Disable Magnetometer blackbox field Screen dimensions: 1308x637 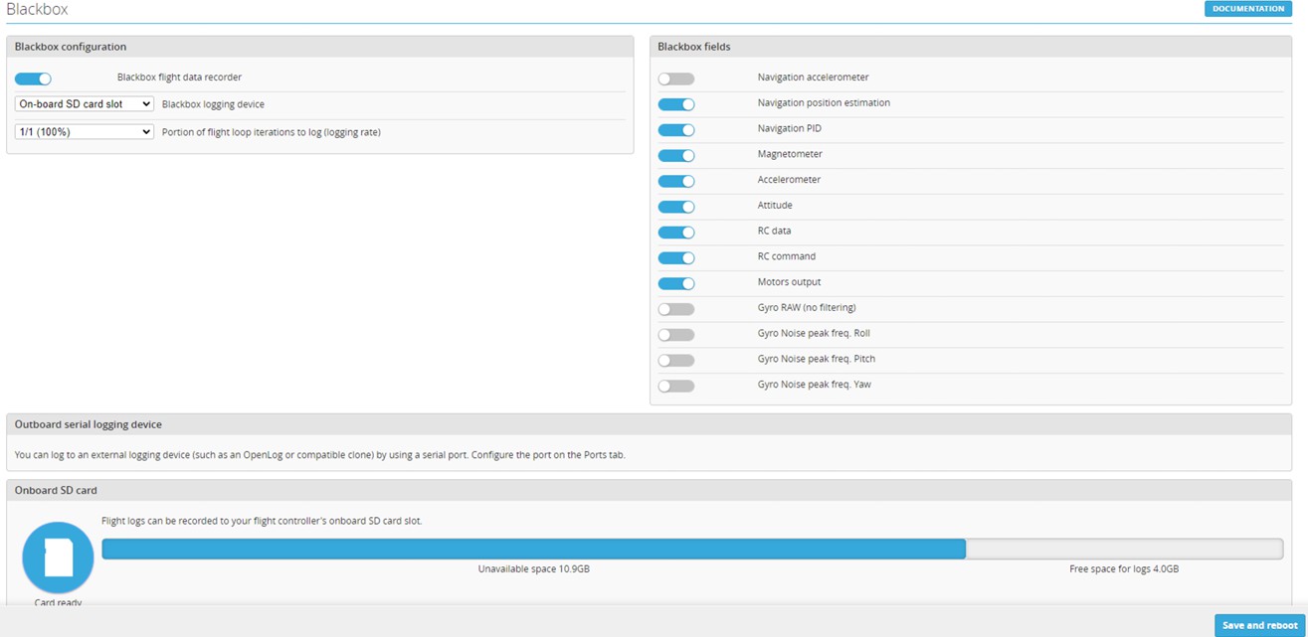676,155
